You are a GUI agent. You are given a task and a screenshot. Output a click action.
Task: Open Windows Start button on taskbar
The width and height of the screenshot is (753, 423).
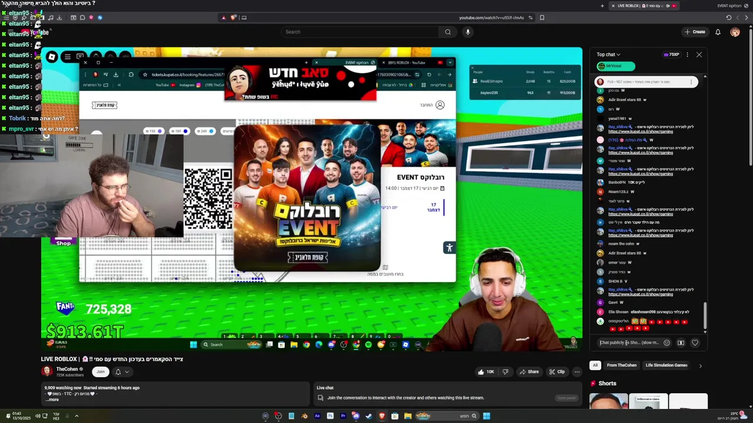coord(487,417)
